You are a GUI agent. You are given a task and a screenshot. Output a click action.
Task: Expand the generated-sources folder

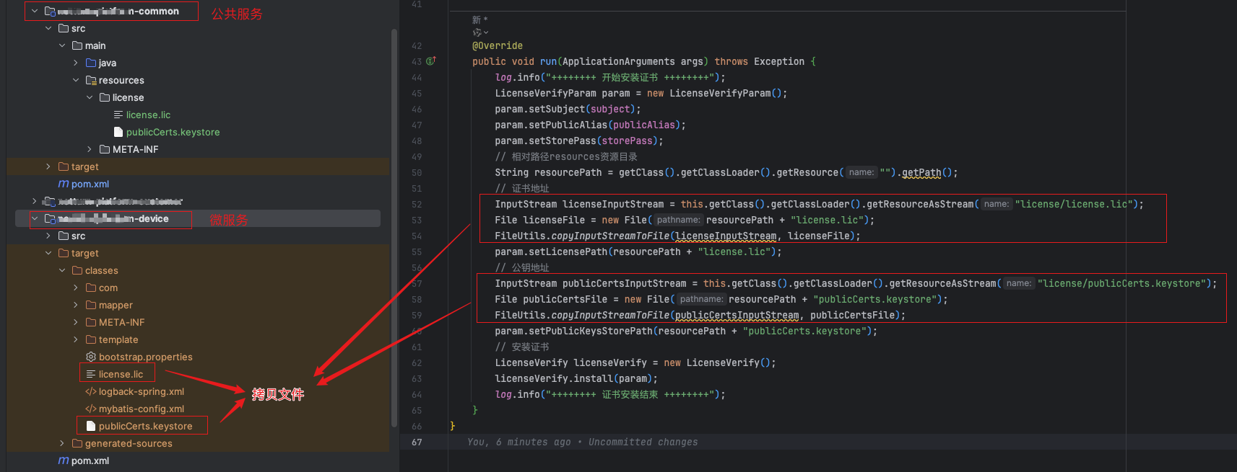[x=62, y=443]
